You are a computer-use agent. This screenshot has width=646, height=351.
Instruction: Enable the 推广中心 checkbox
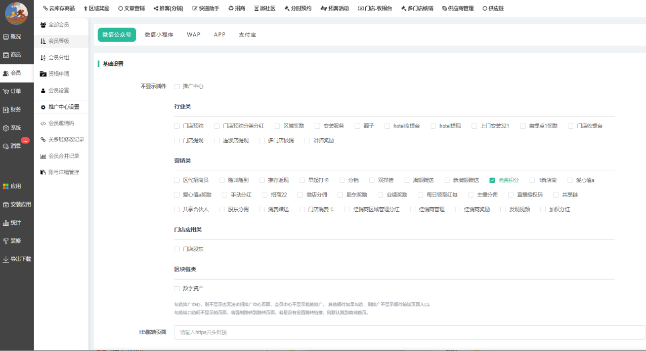click(x=177, y=87)
